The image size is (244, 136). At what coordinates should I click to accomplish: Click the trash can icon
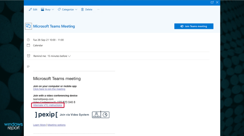[x=82, y=10]
